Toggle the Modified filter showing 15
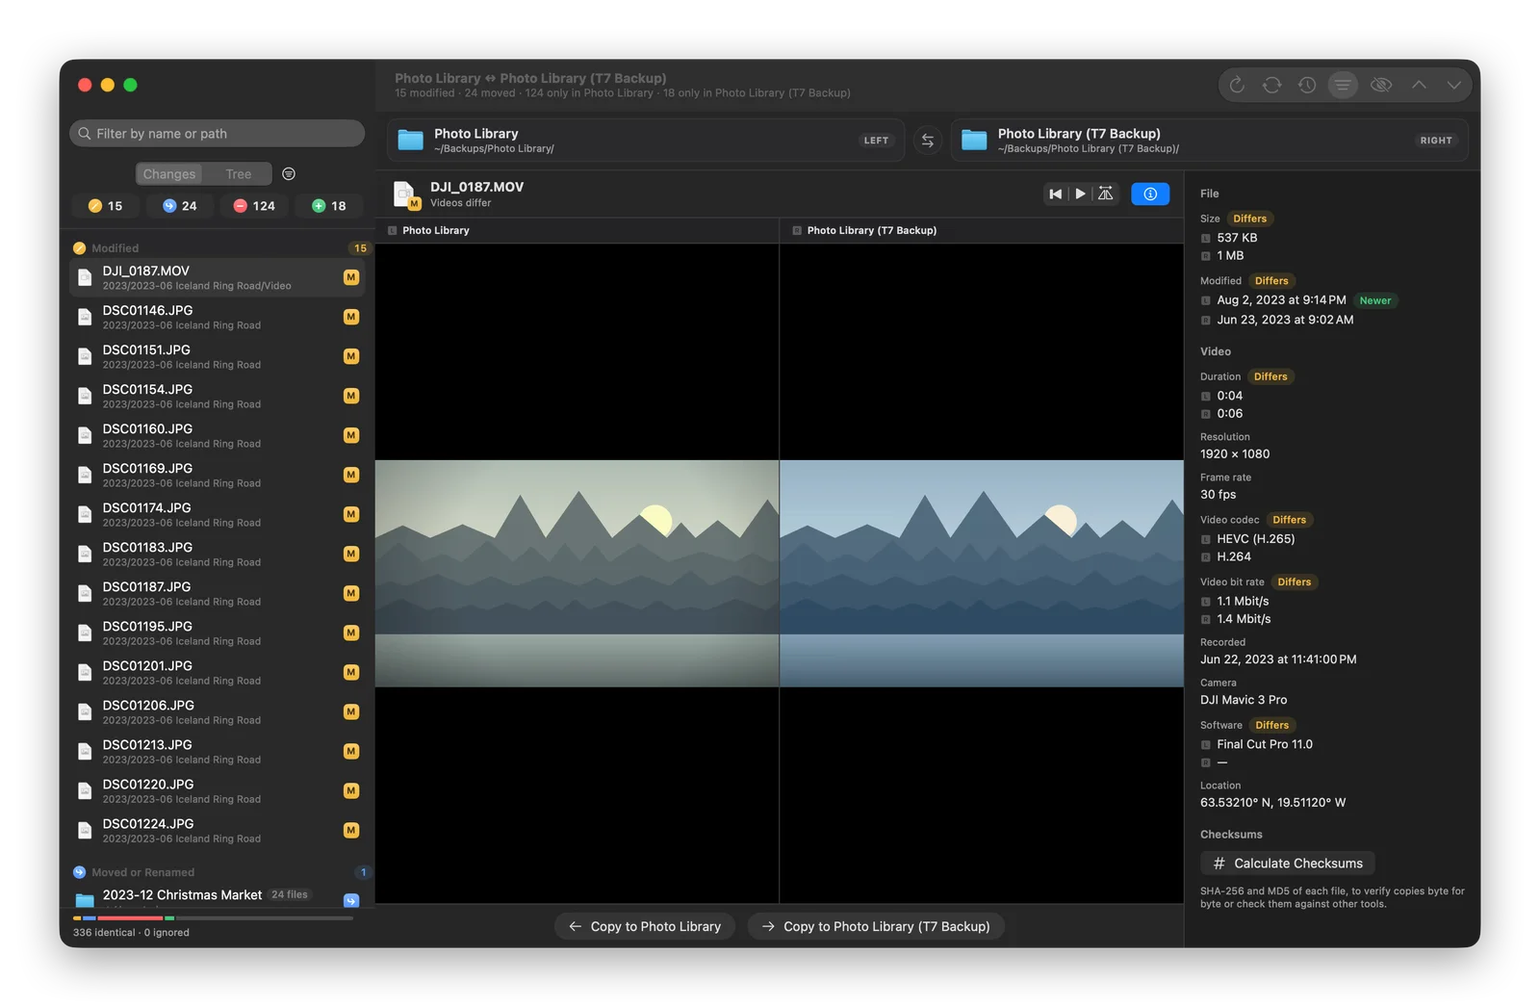 (x=106, y=206)
